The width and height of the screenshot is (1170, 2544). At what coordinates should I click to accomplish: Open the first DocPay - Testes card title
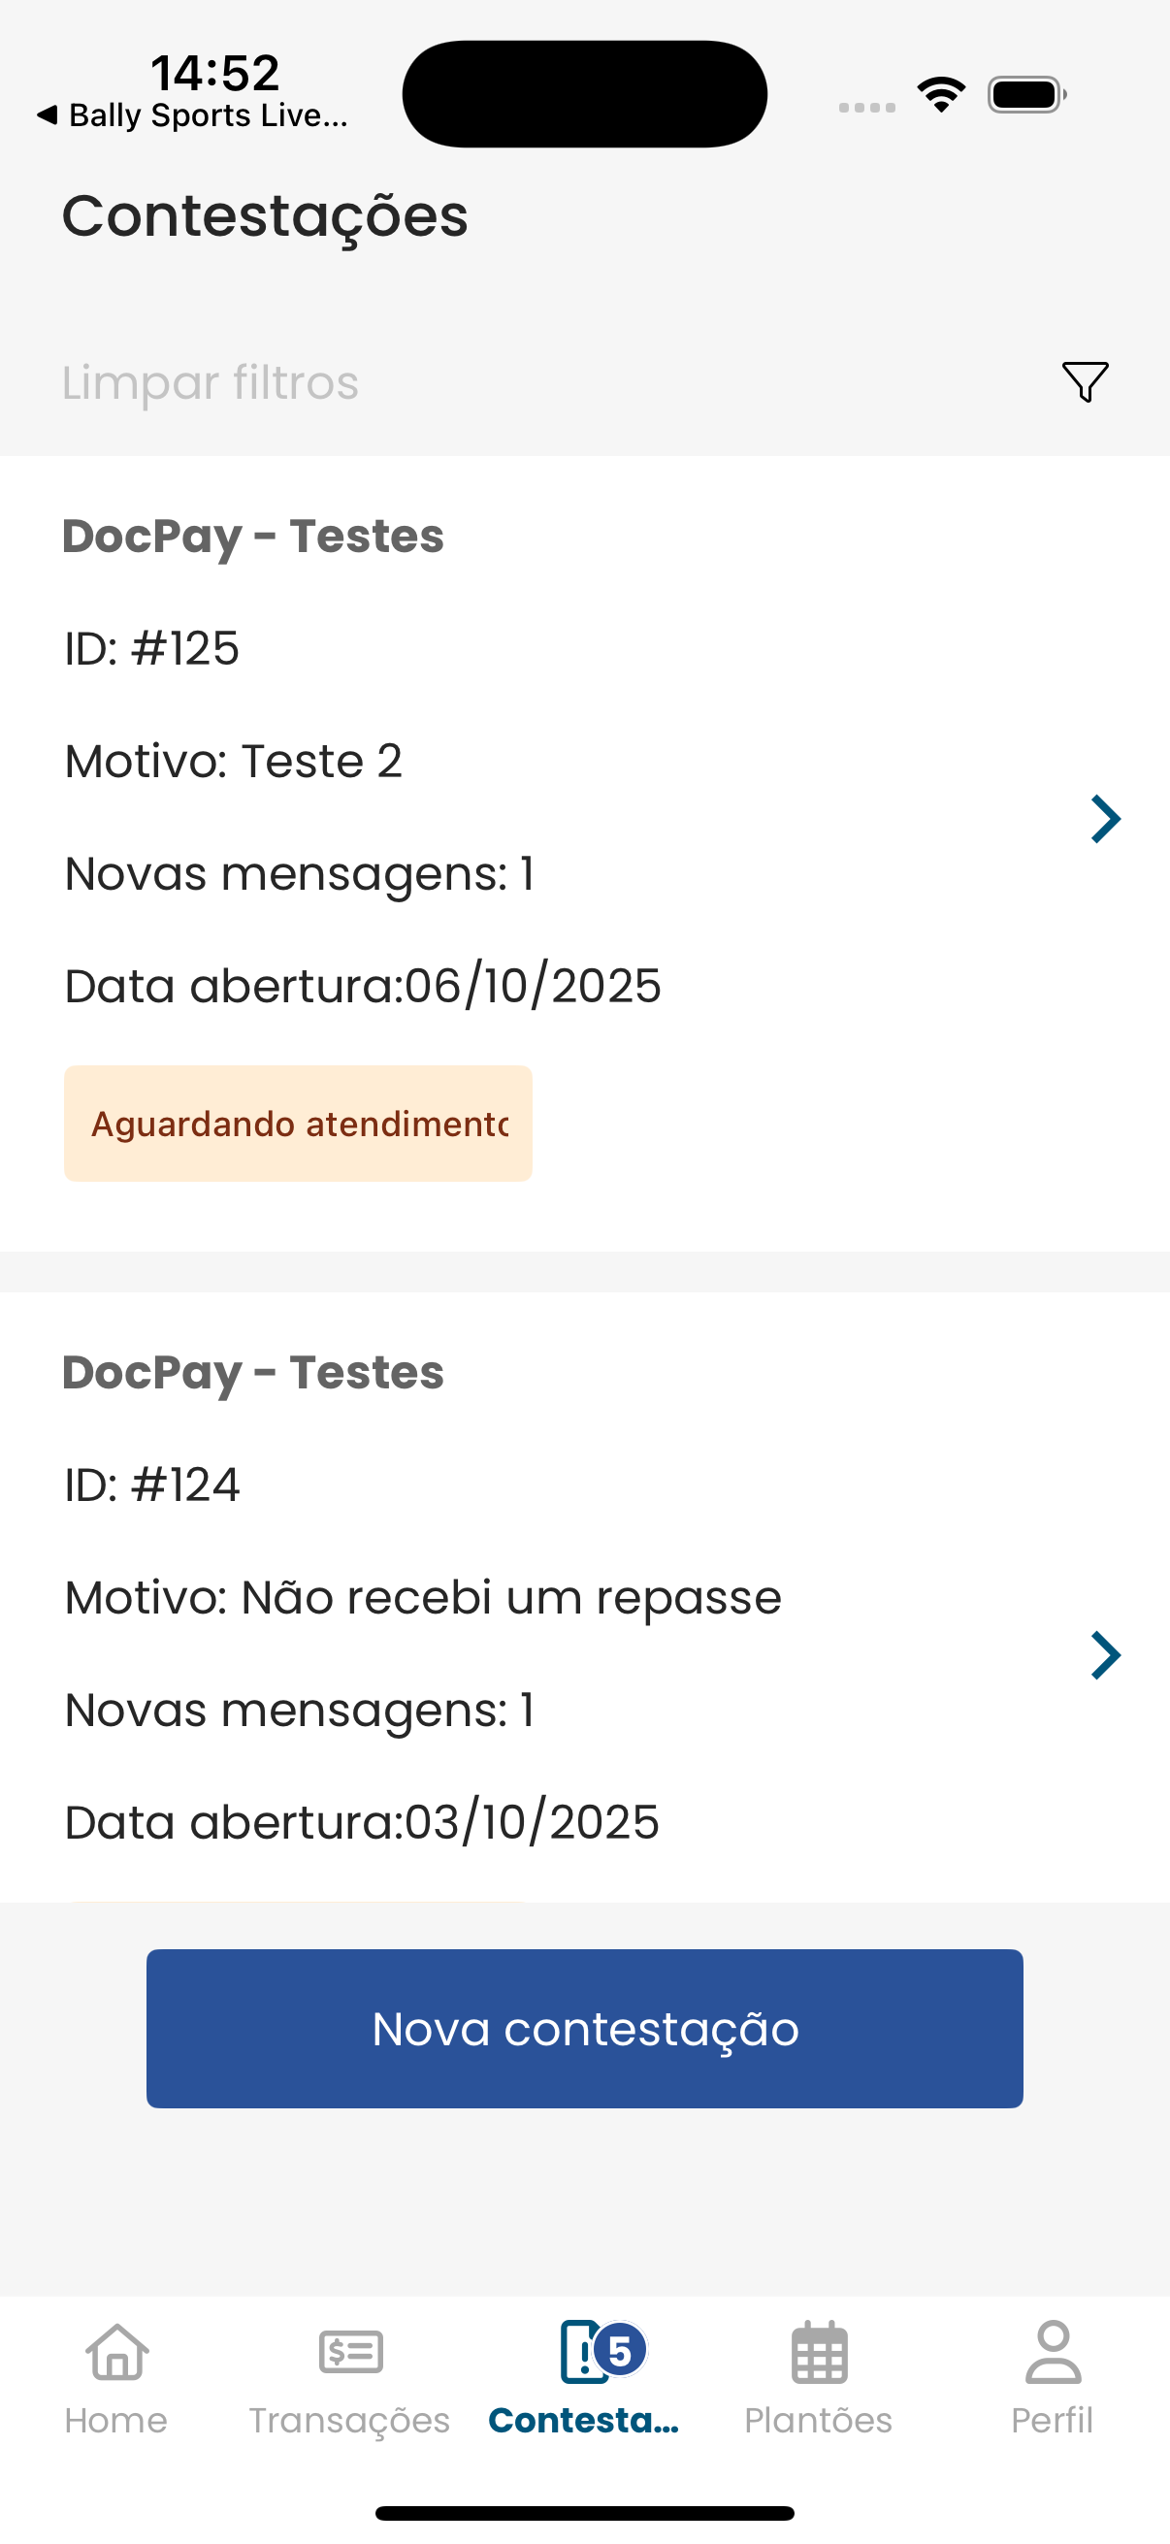pyautogui.click(x=253, y=537)
